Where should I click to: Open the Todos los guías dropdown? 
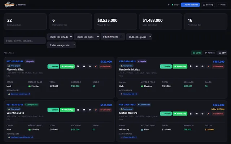pos(139,37)
